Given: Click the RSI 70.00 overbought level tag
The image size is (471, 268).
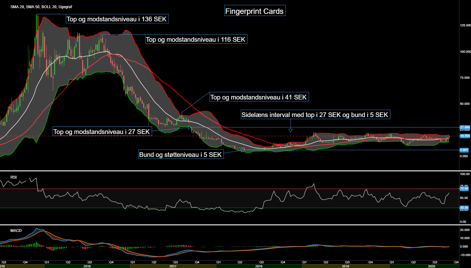Looking at the screenshot, I should tap(464, 189).
